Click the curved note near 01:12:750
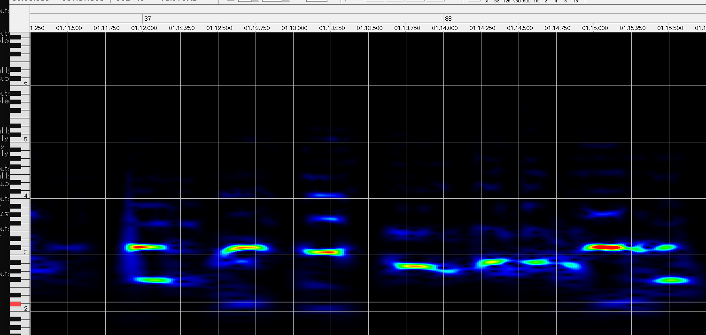This screenshot has height=335, width=706. [244, 249]
